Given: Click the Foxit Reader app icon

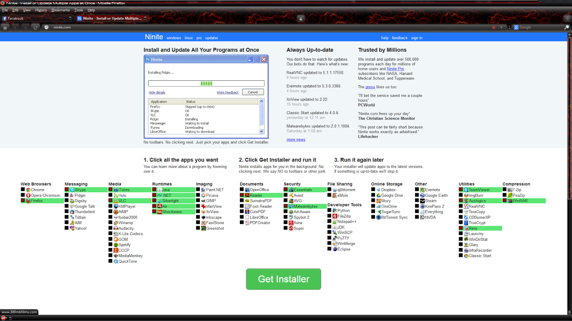Looking at the screenshot, I should 247,207.
